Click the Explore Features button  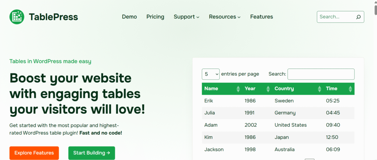click(x=34, y=153)
